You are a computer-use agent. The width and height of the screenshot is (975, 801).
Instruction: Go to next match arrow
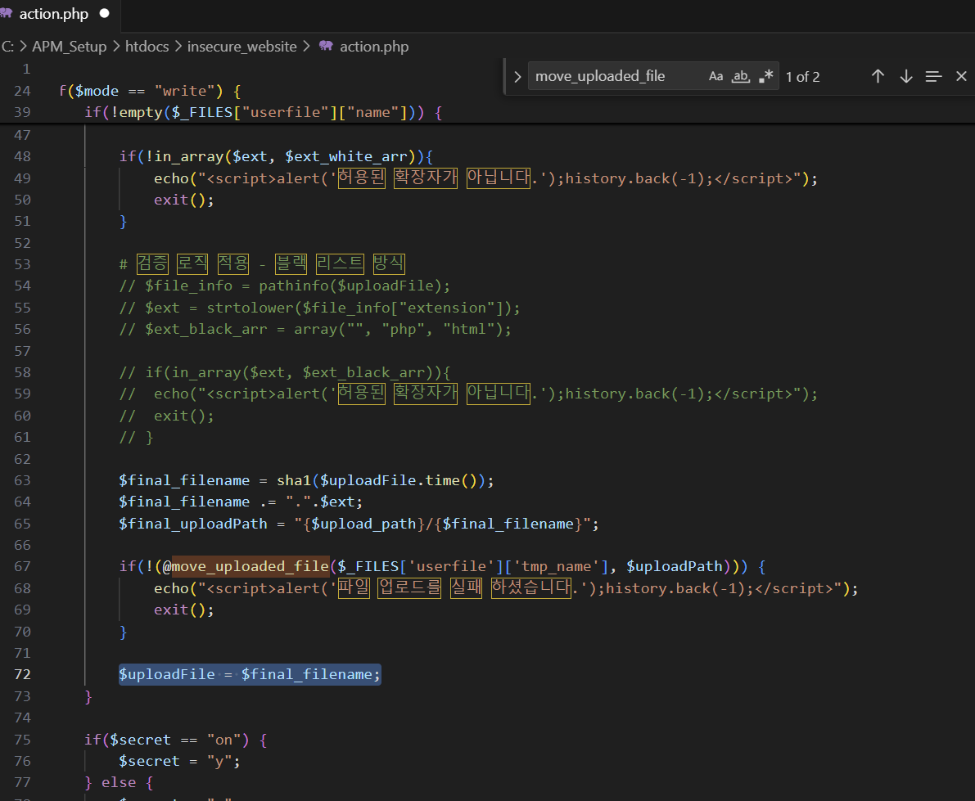click(906, 76)
